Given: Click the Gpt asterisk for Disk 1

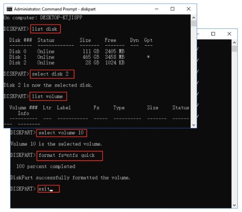Looking at the screenshot, I should (x=148, y=57).
